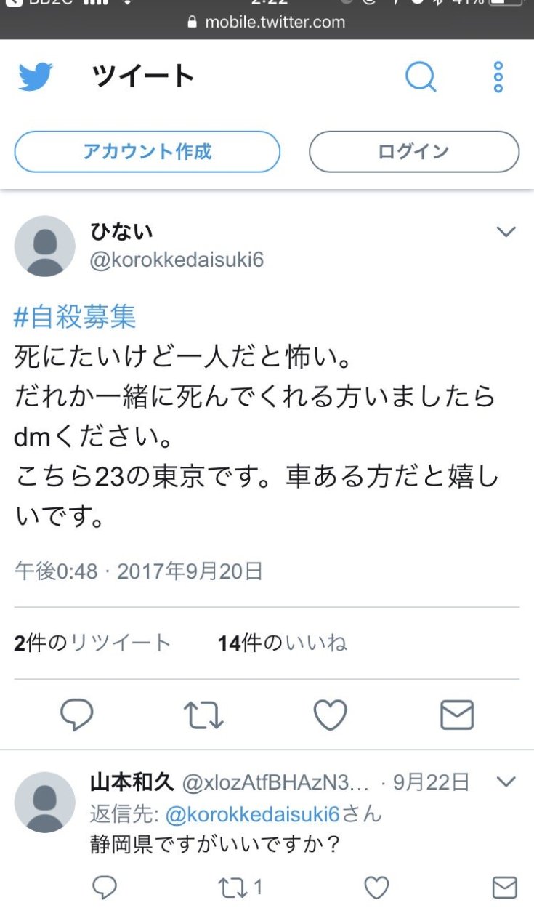Retweet the main tweet
Screen dimensions: 534x916
(x=203, y=715)
